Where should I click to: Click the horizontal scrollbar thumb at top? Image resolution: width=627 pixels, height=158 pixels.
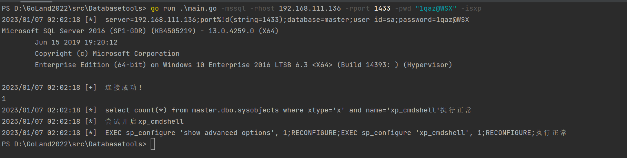[x=27, y=1]
